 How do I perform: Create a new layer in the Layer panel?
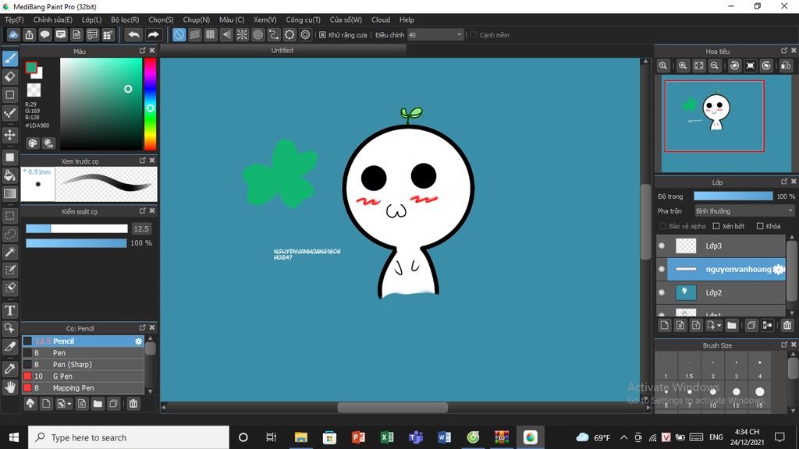coord(664,325)
